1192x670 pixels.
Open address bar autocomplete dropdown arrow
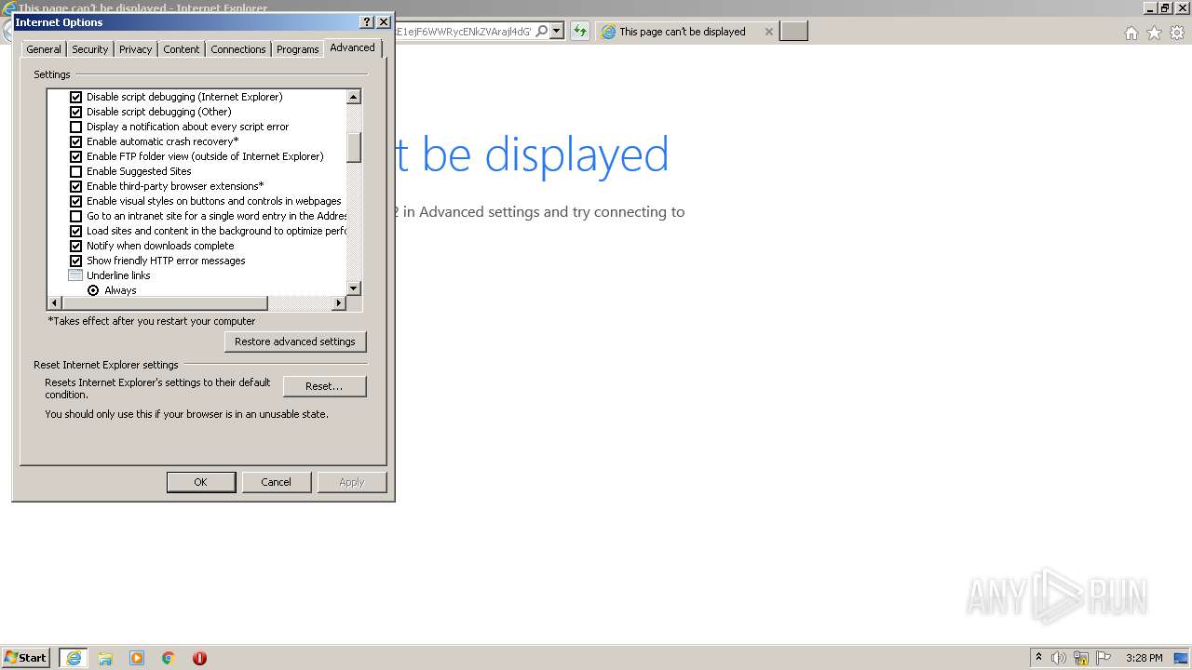(x=557, y=31)
